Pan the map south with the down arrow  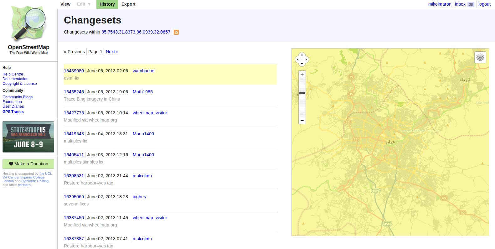click(x=302, y=64)
